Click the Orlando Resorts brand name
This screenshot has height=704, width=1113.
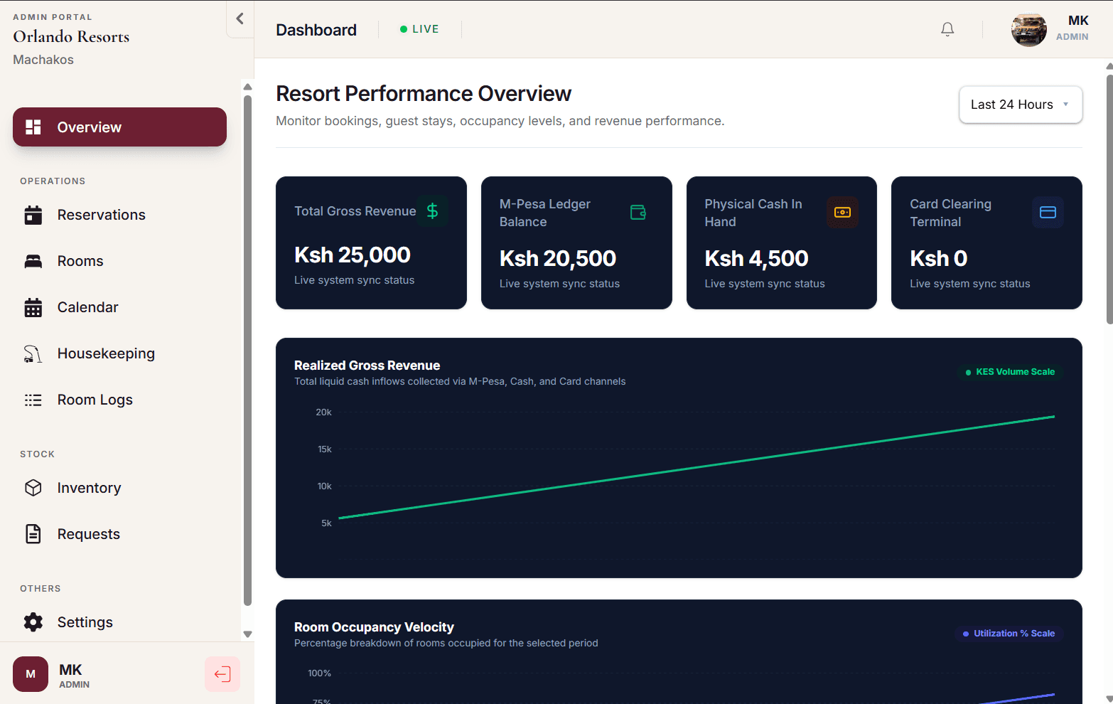point(71,37)
